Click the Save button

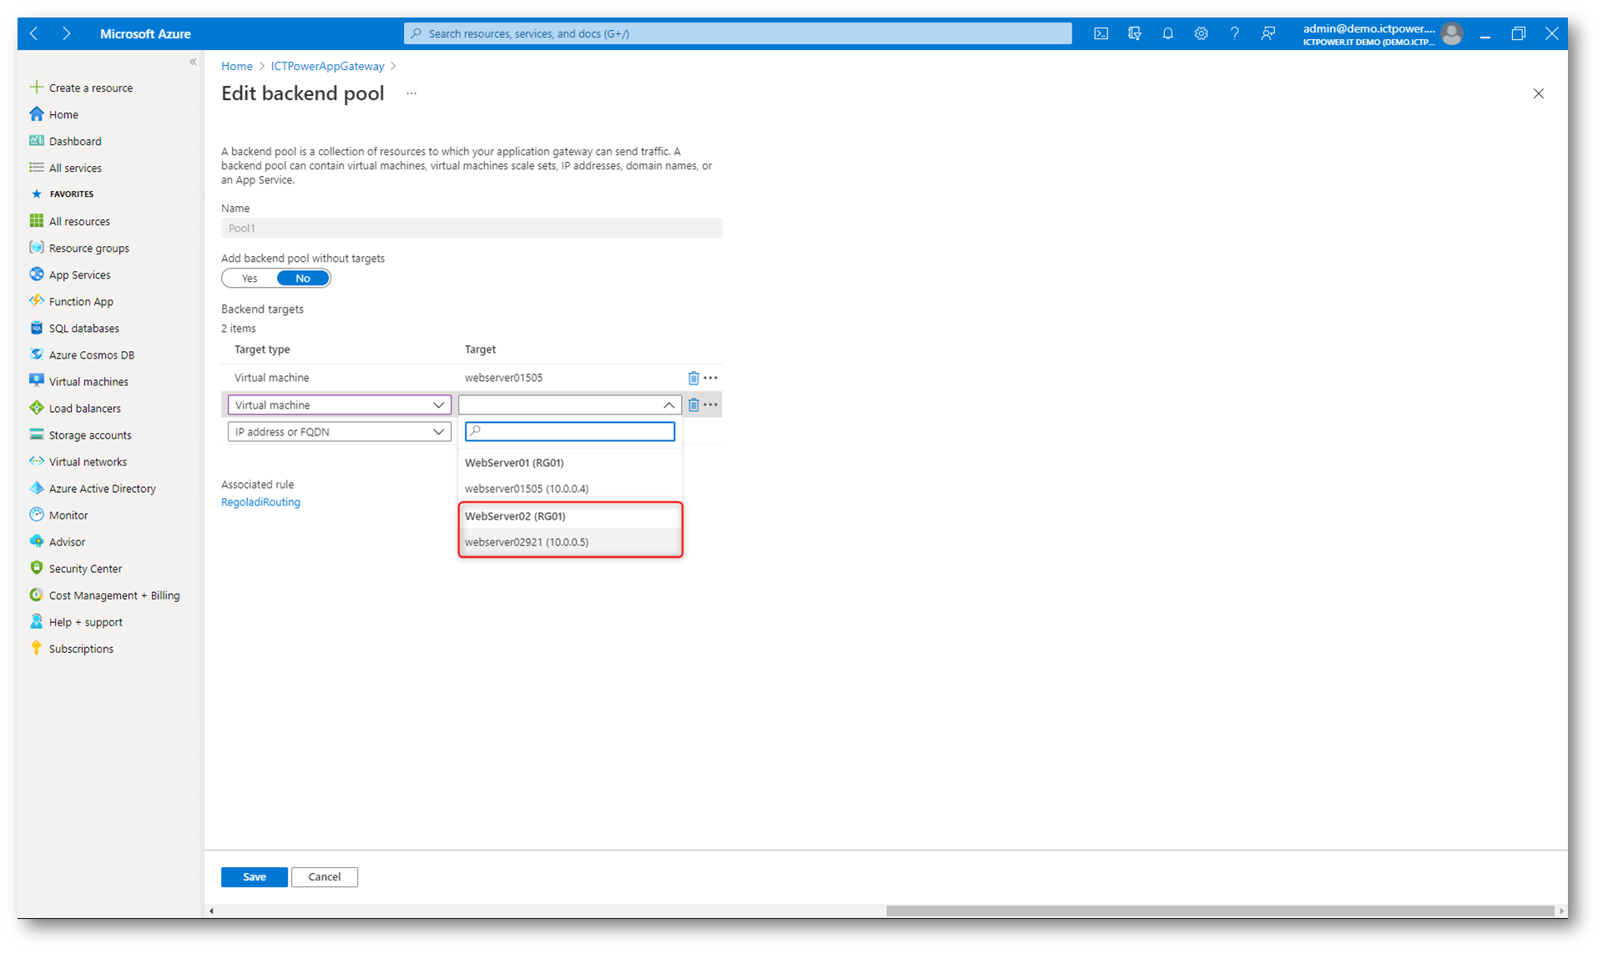pos(255,876)
